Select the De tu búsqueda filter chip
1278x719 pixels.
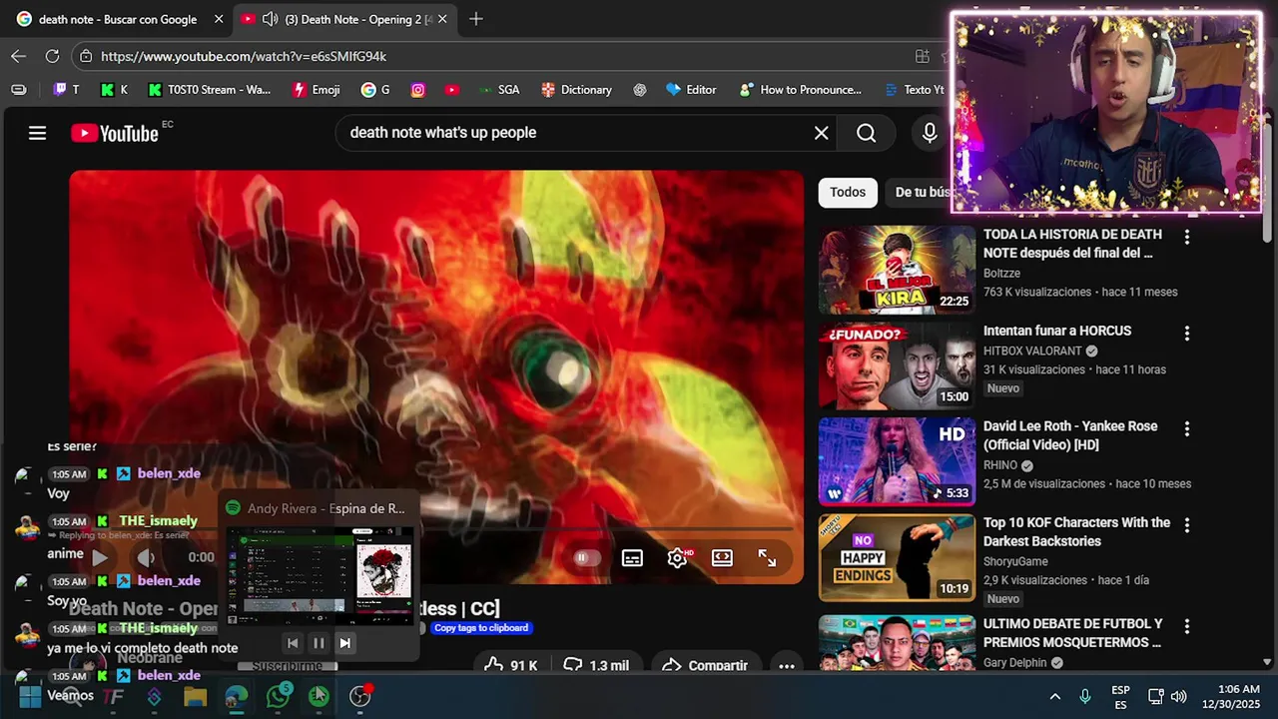[x=920, y=192]
